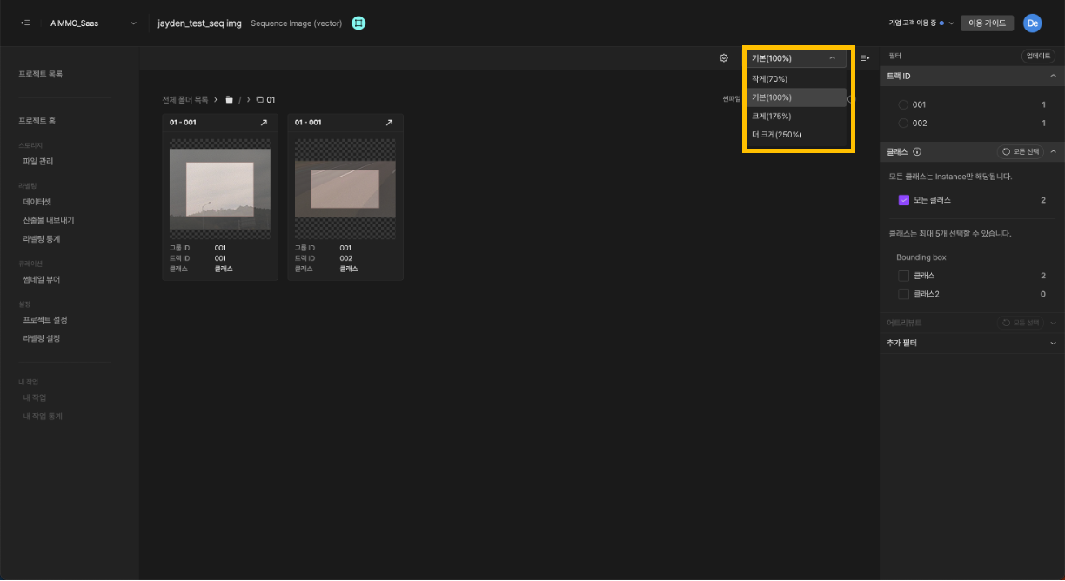Select track ID 001 radio button
Image resolution: width=1065 pixels, height=581 pixels.
(903, 104)
